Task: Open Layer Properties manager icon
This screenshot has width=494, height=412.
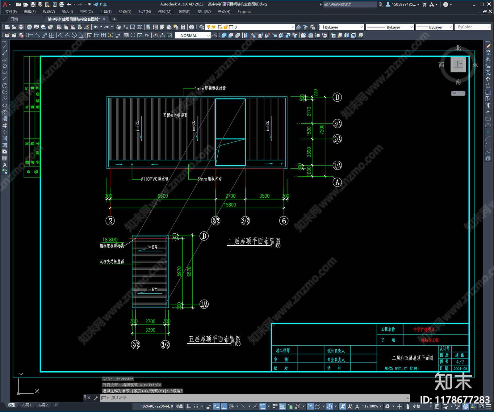Action: (x=202, y=27)
